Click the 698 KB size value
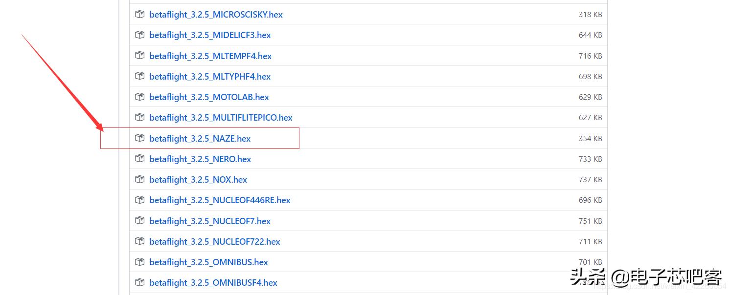 [x=590, y=77]
